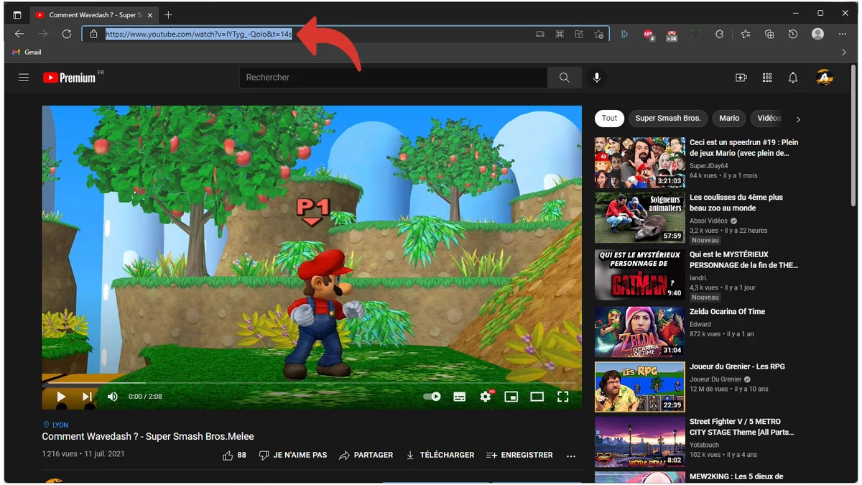Show more filter chips with right chevron
Image resolution: width=862 pixels, height=485 pixels.
click(798, 119)
